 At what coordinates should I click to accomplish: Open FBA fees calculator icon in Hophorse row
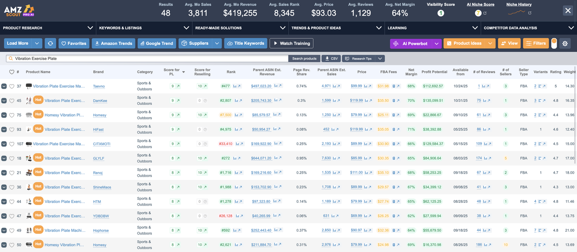pyautogui.click(x=394, y=230)
